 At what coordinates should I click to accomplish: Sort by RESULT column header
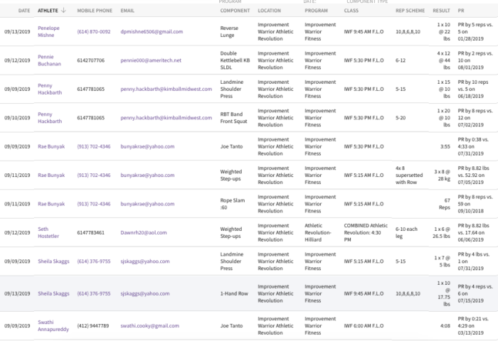click(x=441, y=11)
